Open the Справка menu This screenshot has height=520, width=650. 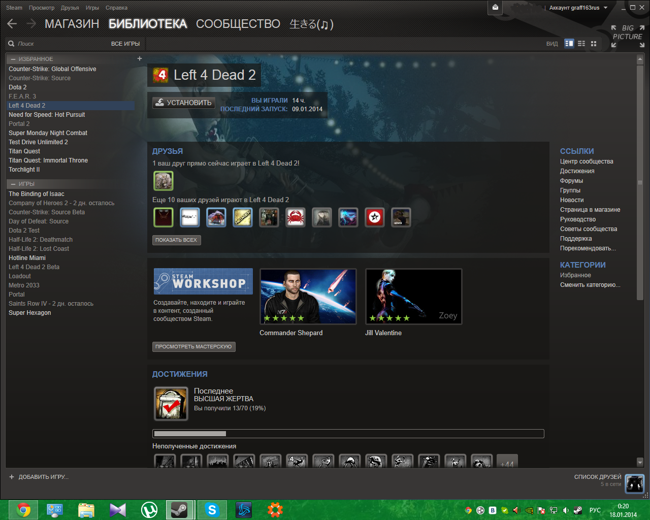point(117,8)
